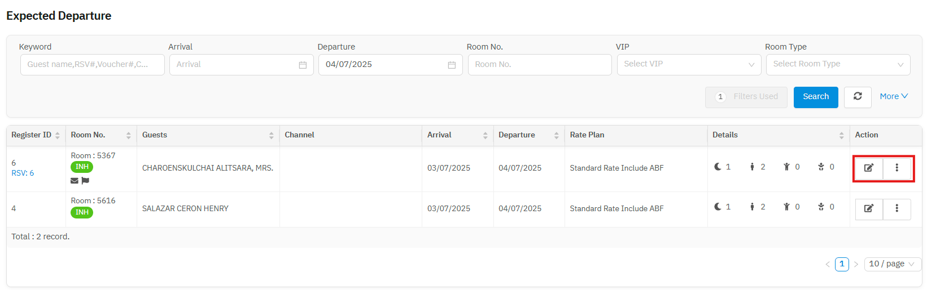
Task: Open more actions for room 5616
Action: (897, 208)
